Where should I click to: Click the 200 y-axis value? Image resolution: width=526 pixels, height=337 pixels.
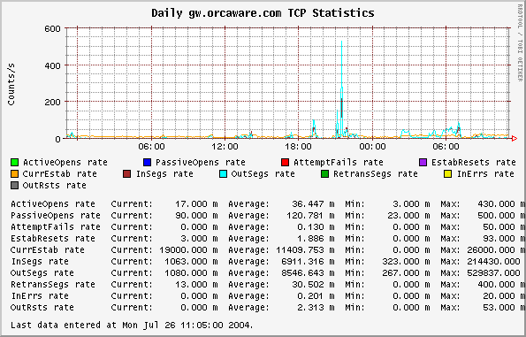click(53, 102)
